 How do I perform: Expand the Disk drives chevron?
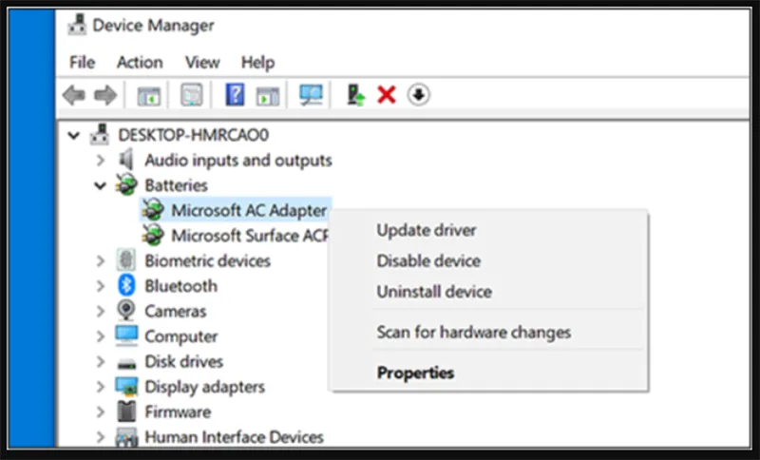(x=101, y=361)
